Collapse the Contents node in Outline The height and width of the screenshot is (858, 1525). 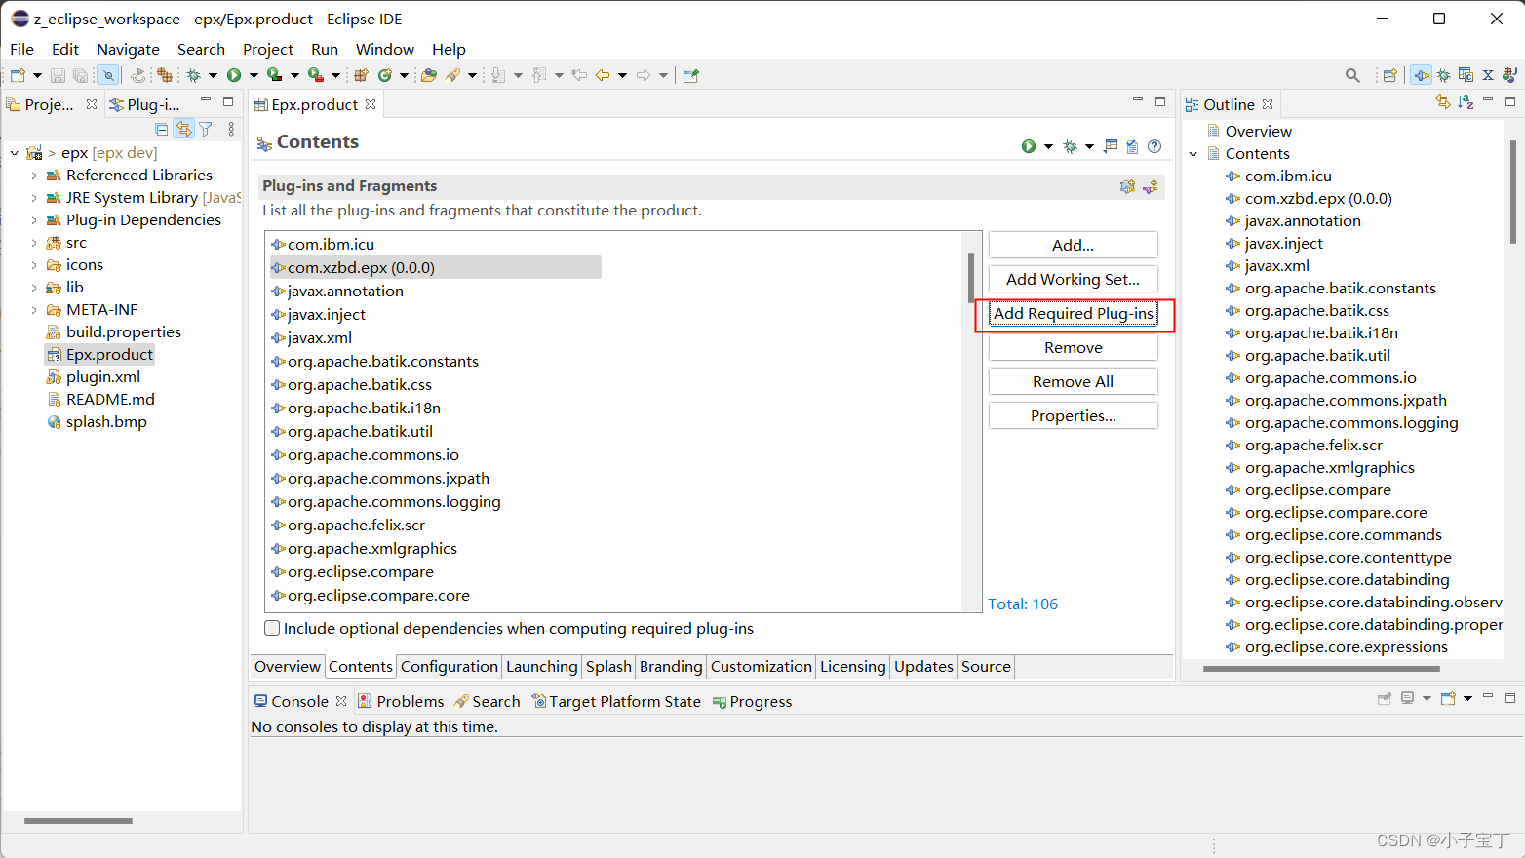(1193, 154)
